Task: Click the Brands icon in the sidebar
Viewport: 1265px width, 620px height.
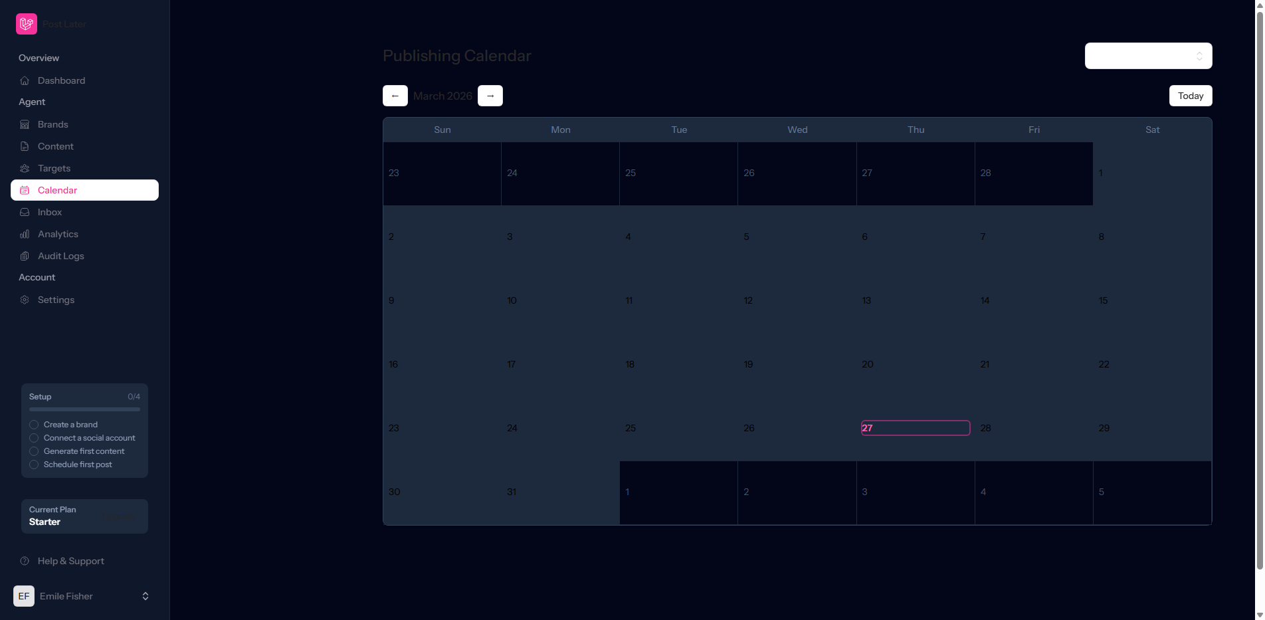Action: pyautogui.click(x=24, y=124)
